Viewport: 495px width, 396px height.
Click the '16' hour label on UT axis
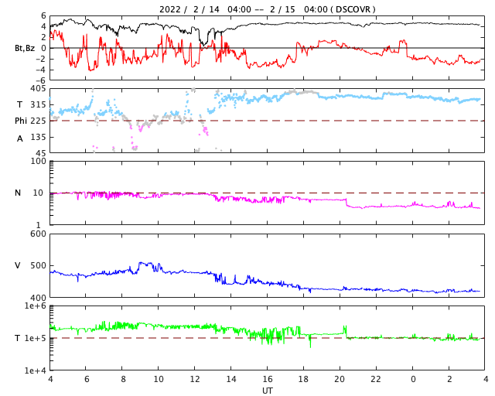coord(267,379)
